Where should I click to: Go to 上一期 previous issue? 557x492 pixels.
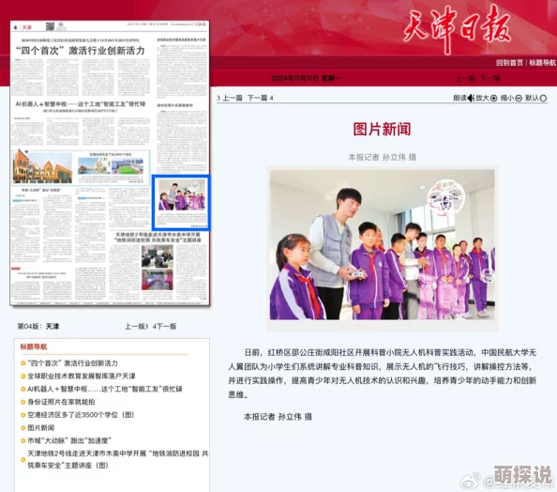tap(465, 78)
